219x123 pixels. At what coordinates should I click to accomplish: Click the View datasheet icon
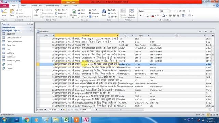pos(4,11)
